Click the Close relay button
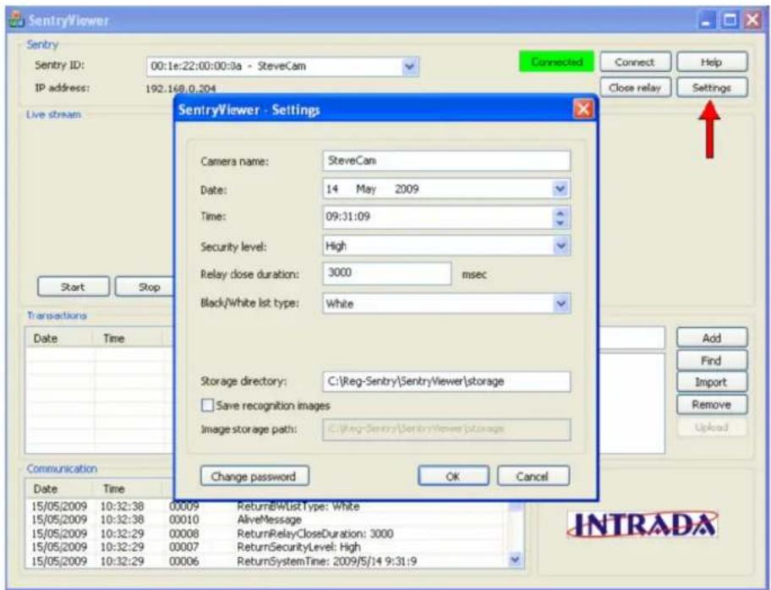 tap(635, 88)
